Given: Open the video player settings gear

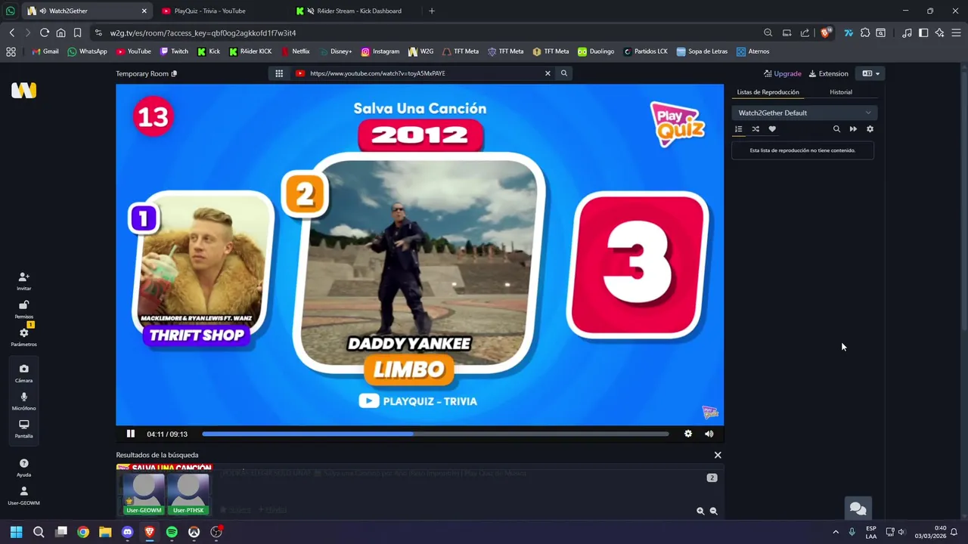Looking at the screenshot, I should pyautogui.click(x=688, y=434).
